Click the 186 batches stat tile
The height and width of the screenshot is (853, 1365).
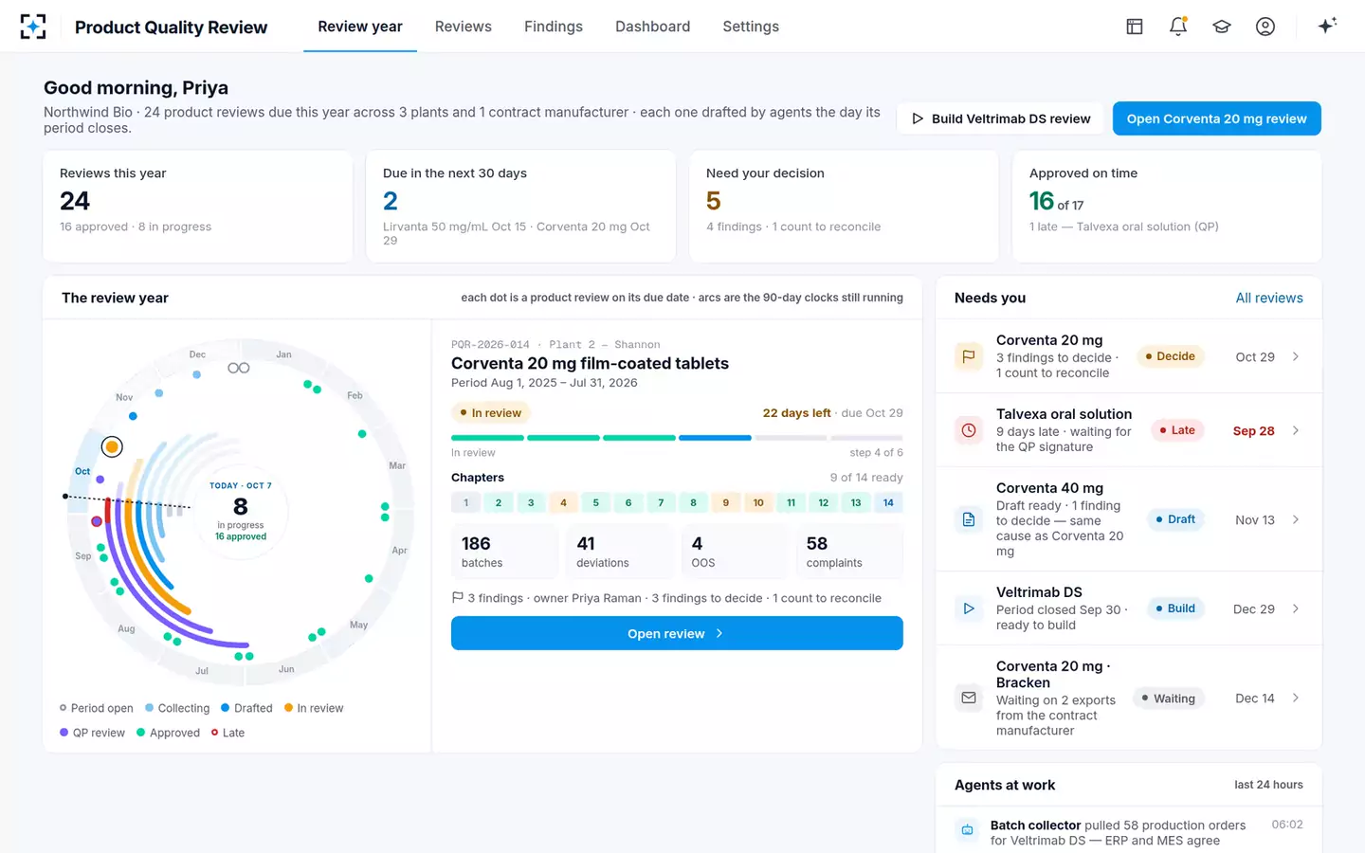pyautogui.click(x=505, y=551)
